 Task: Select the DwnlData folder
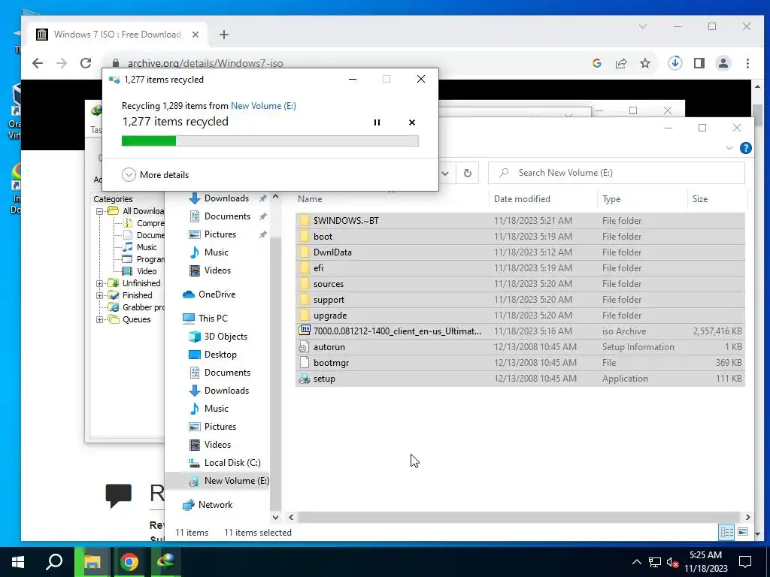click(x=520, y=252)
